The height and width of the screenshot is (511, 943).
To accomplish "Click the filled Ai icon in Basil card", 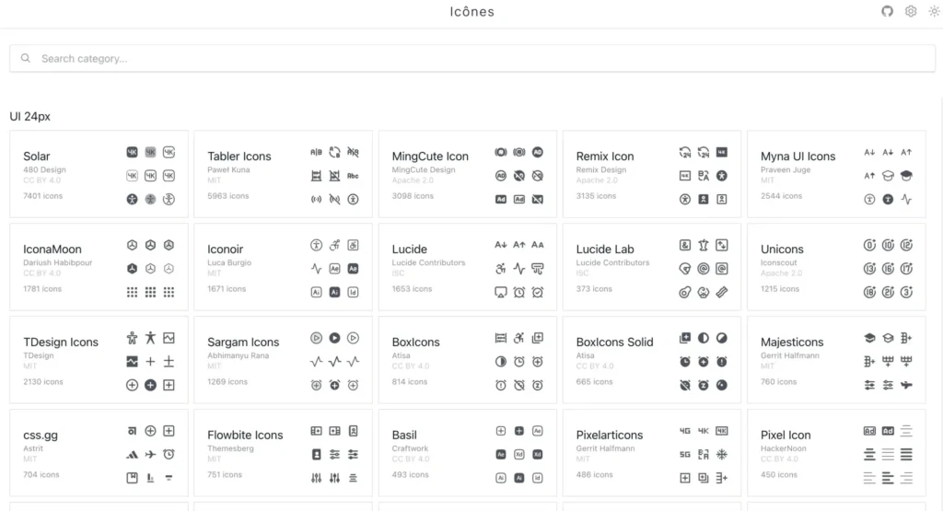I will (519, 478).
